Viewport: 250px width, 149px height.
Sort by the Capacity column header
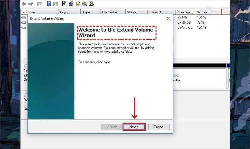click(162, 12)
